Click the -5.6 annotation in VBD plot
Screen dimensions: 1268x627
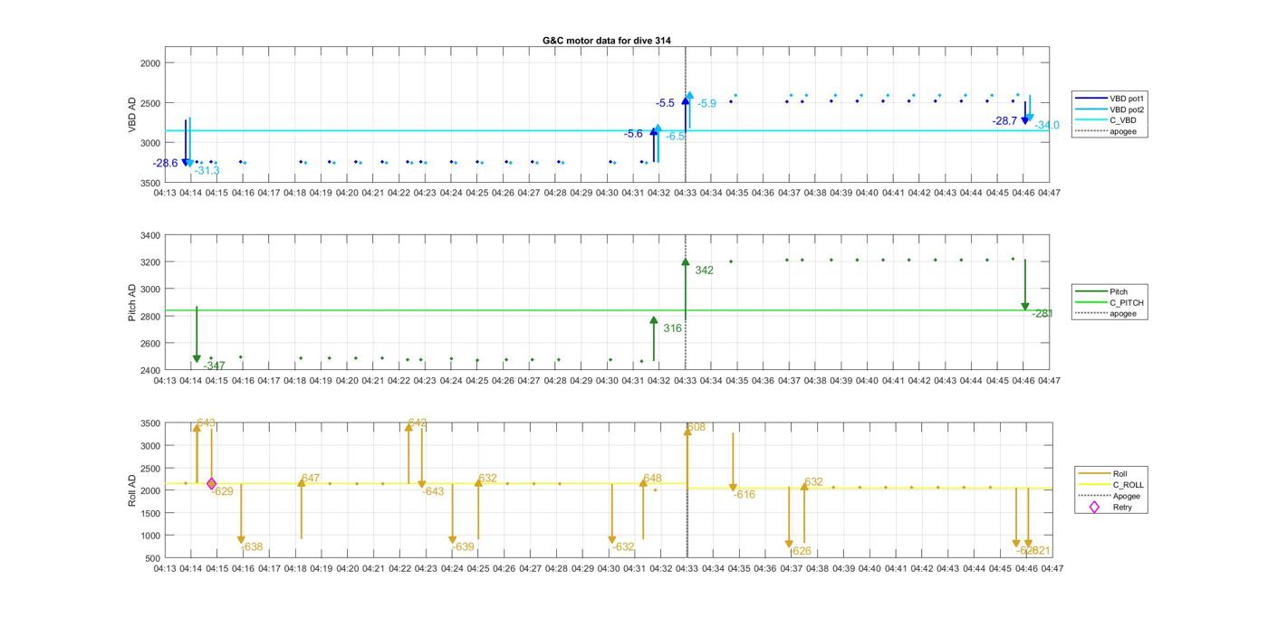[x=633, y=134]
